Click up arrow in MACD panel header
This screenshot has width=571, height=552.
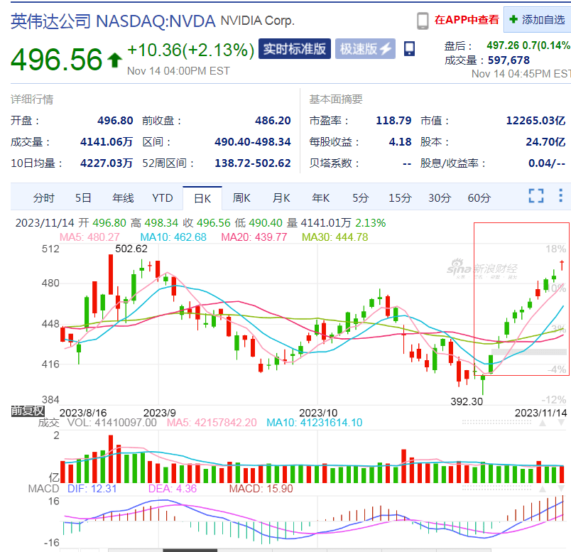click(543, 489)
